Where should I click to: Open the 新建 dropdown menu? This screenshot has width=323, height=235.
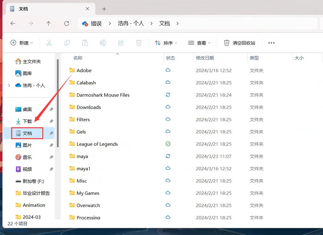coord(22,43)
